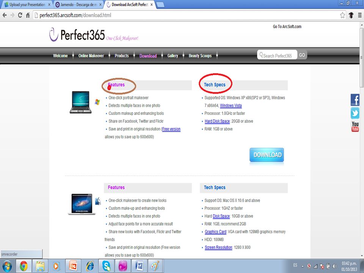Close the Jamendo tab

point(100,5)
